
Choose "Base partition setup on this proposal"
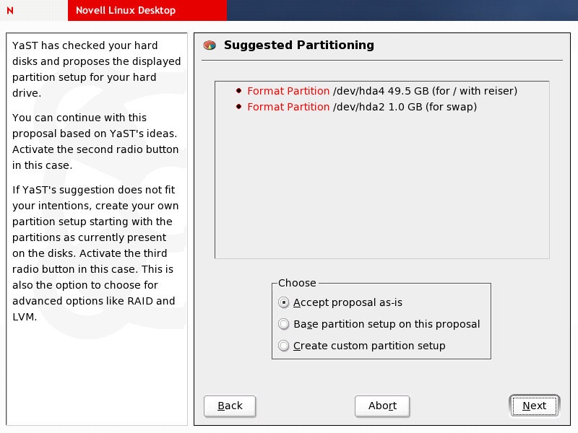[x=284, y=324]
